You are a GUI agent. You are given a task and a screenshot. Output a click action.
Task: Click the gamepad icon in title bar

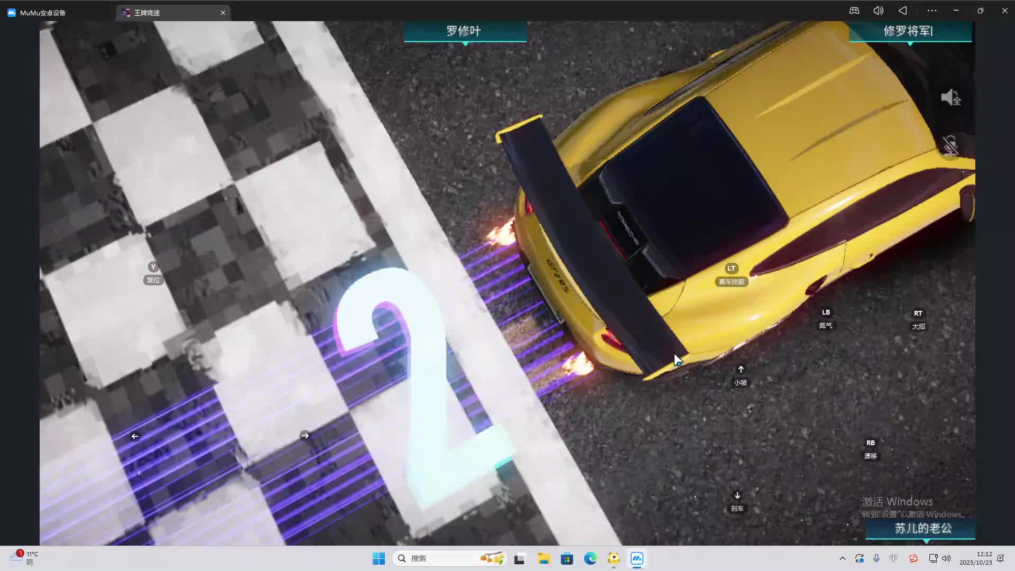854,11
